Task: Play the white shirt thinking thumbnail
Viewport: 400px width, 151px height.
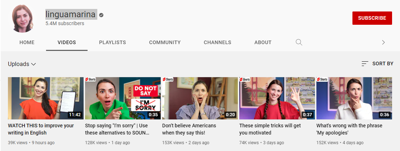Action: pos(354,98)
